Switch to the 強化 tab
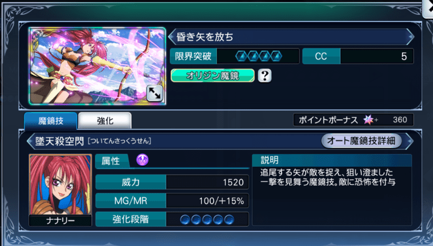This screenshot has height=246, width=433. 105,120
